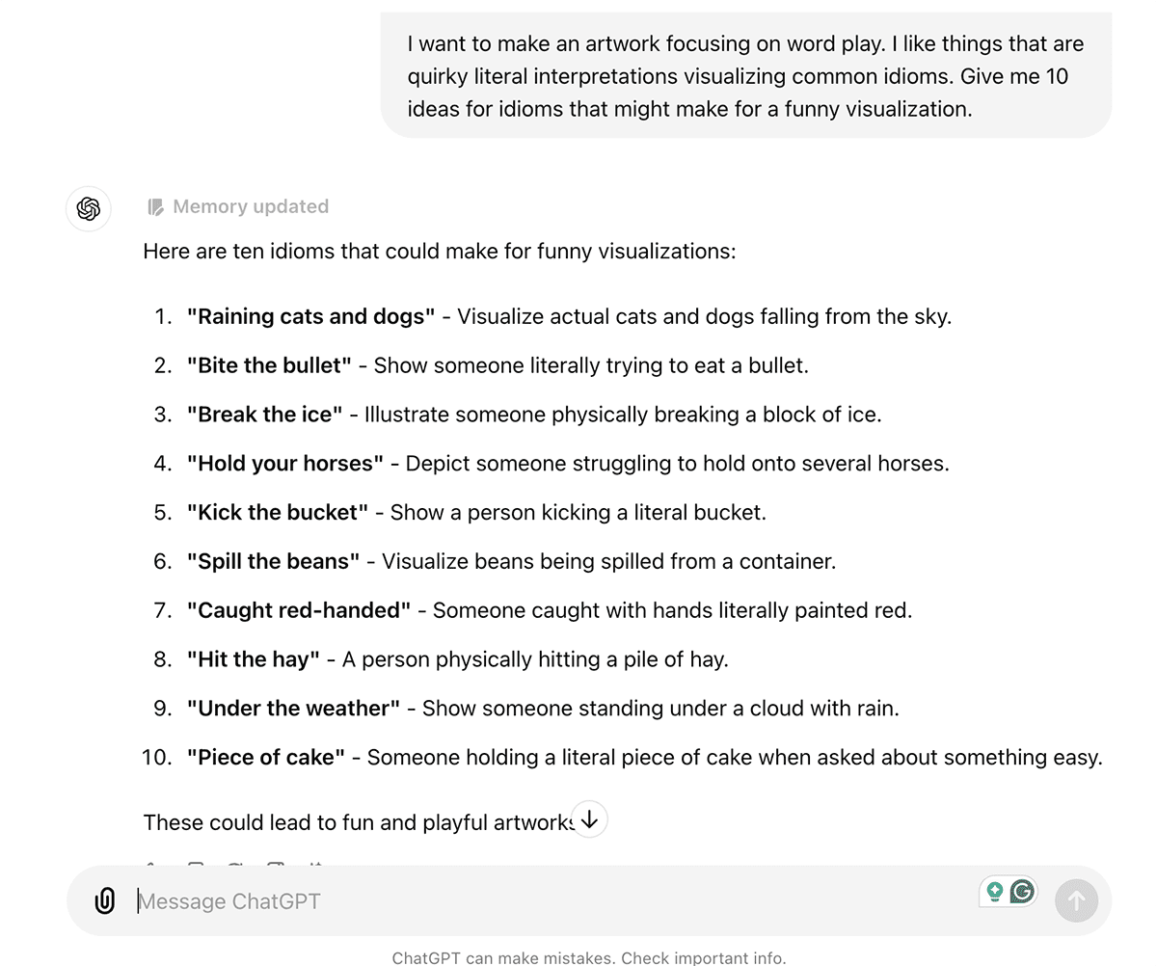Click the "Caught red-handed" bold text
The image size is (1157, 966).
298,610
